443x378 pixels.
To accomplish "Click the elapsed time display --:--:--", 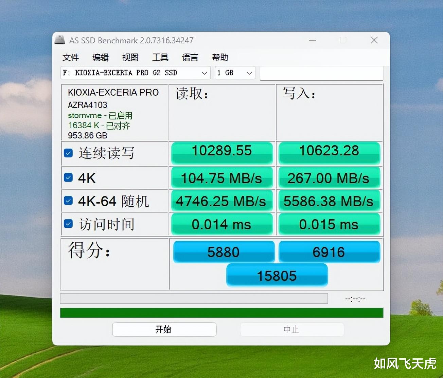I will tap(355, 299).
